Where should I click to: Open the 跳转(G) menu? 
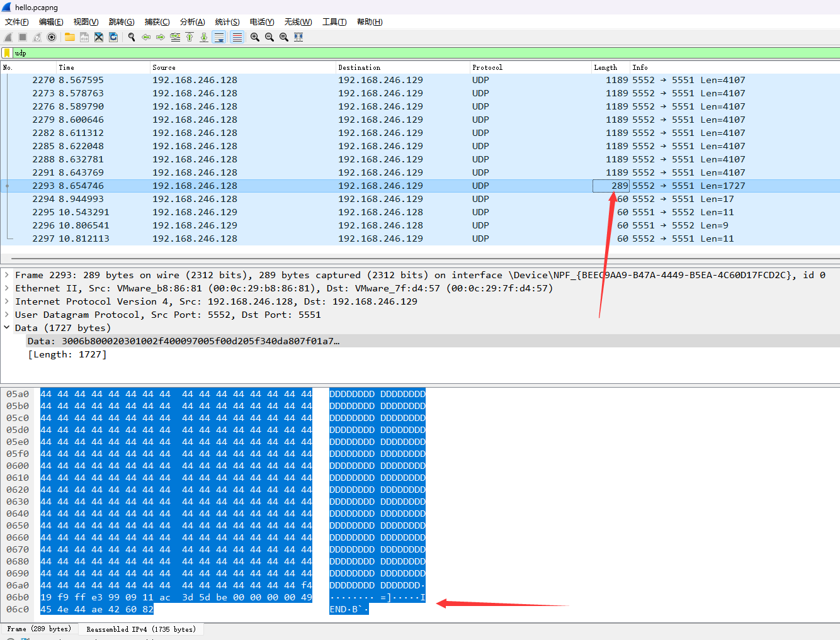pyautogui.click(x=122, y=22)
